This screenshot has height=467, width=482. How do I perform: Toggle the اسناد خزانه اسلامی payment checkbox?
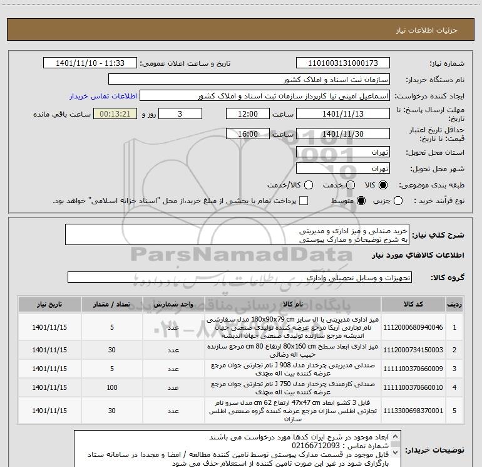pyautogui.click(x=304, y=201)
